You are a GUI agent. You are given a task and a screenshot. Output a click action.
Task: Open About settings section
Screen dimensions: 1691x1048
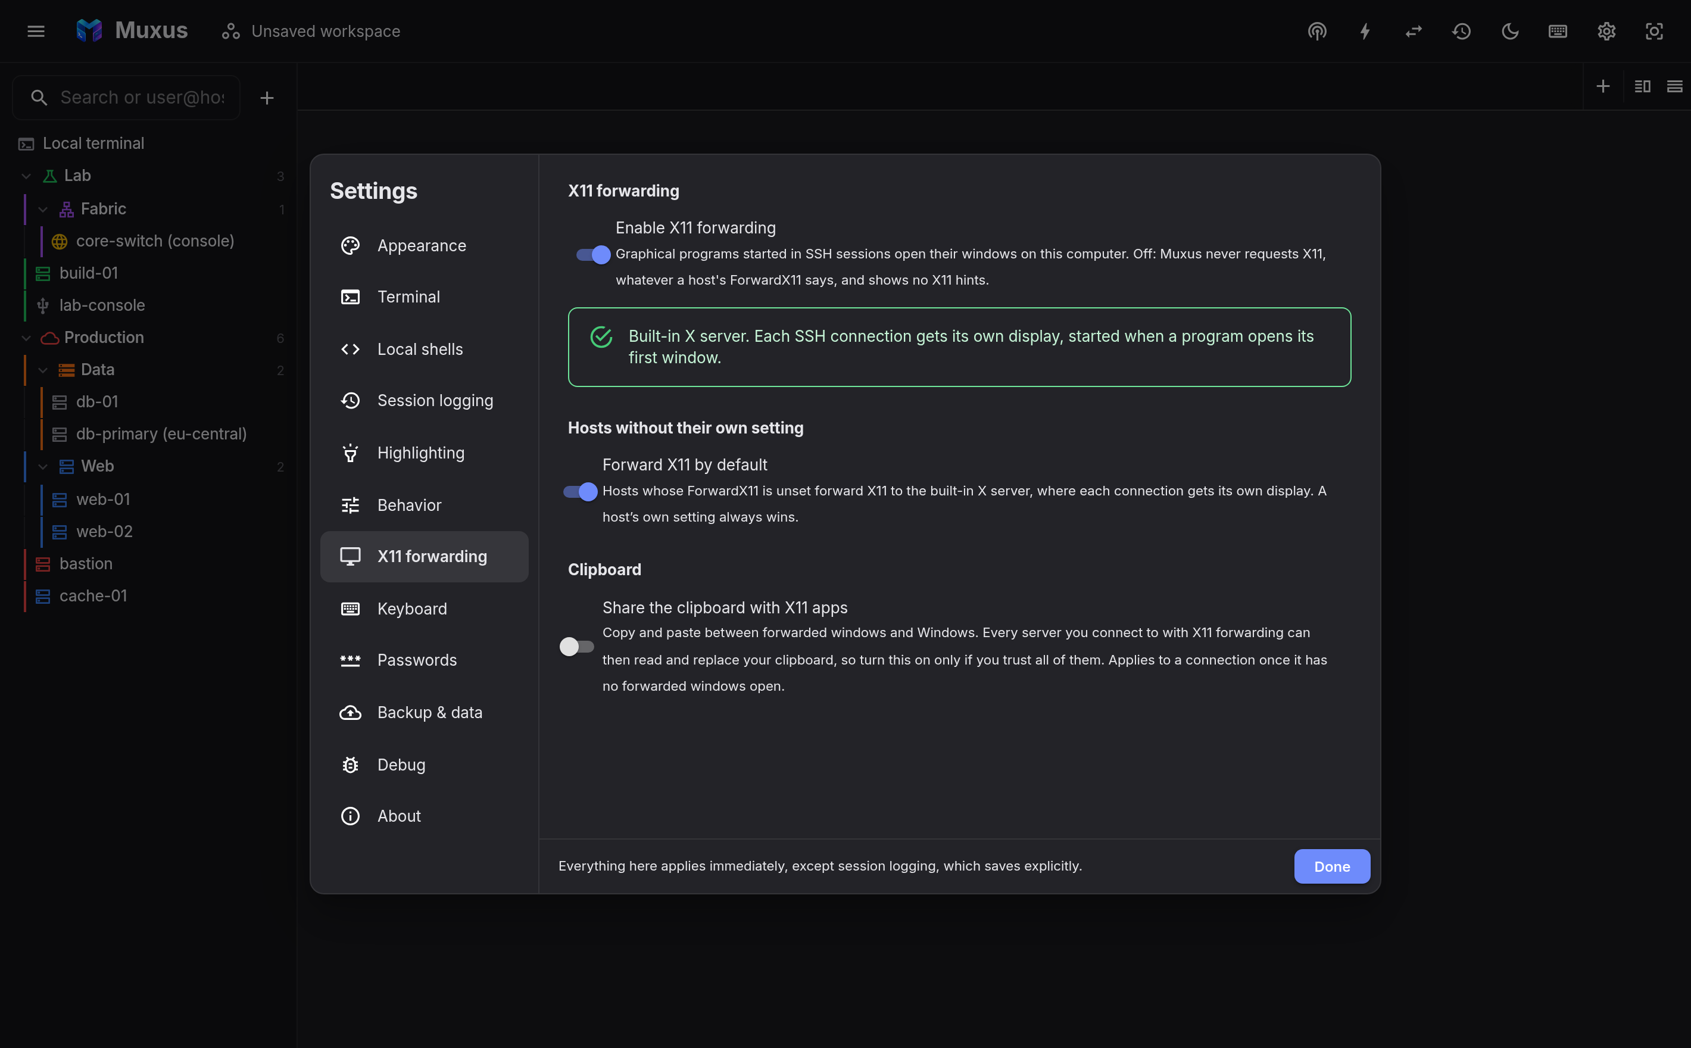424,816
